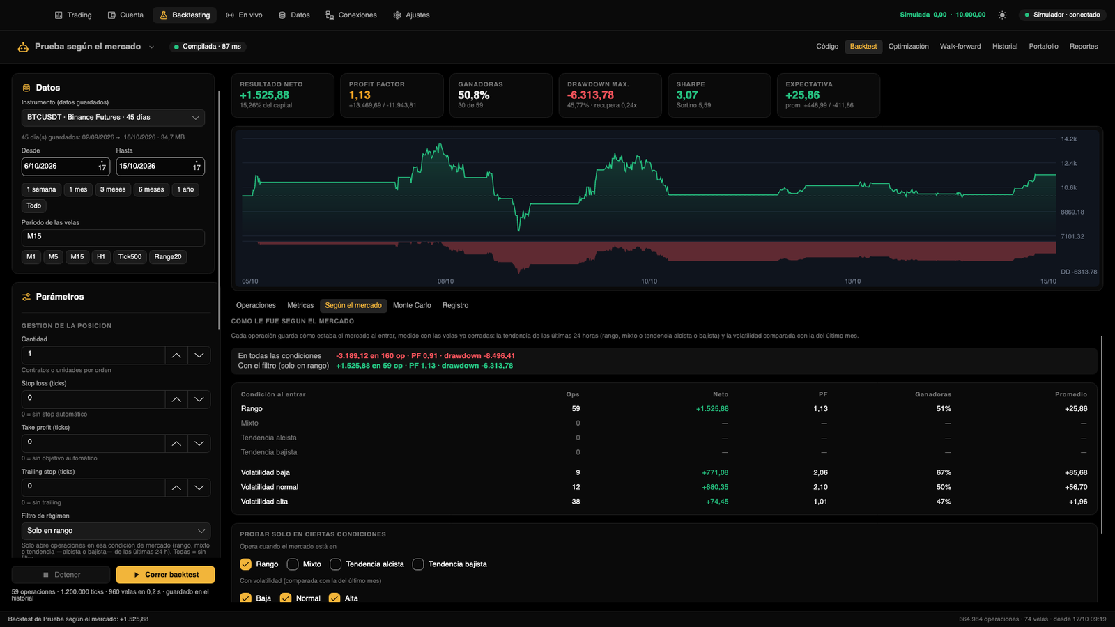Screen dimensions: 1115x627
Task: Uncheck the Rango condition checkbox
Action: 245,564
